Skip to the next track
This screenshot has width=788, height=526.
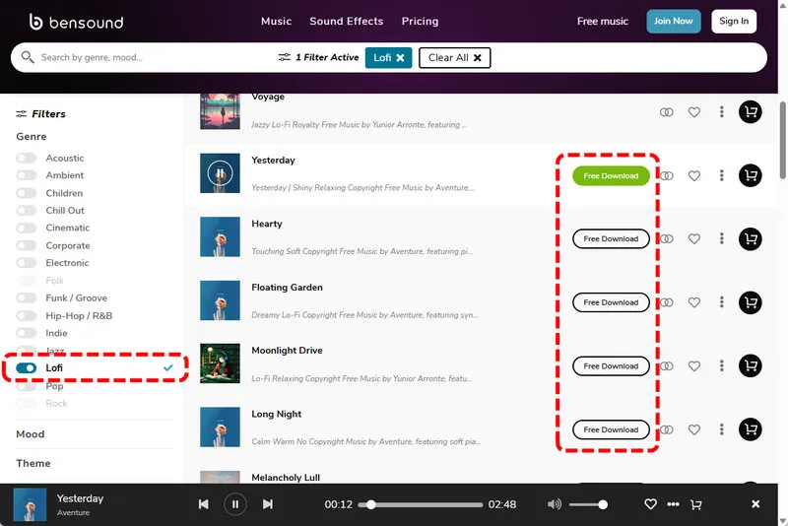coord(267,504)
